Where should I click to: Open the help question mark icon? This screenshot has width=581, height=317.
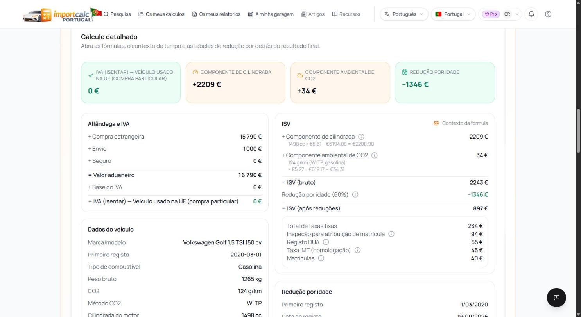tap(548, 14)
